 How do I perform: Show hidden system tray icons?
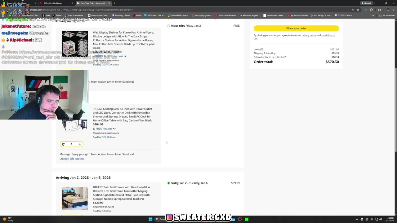click(357, 219)
